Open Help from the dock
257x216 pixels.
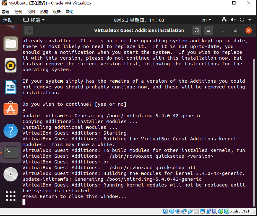[x=11, y=131]
